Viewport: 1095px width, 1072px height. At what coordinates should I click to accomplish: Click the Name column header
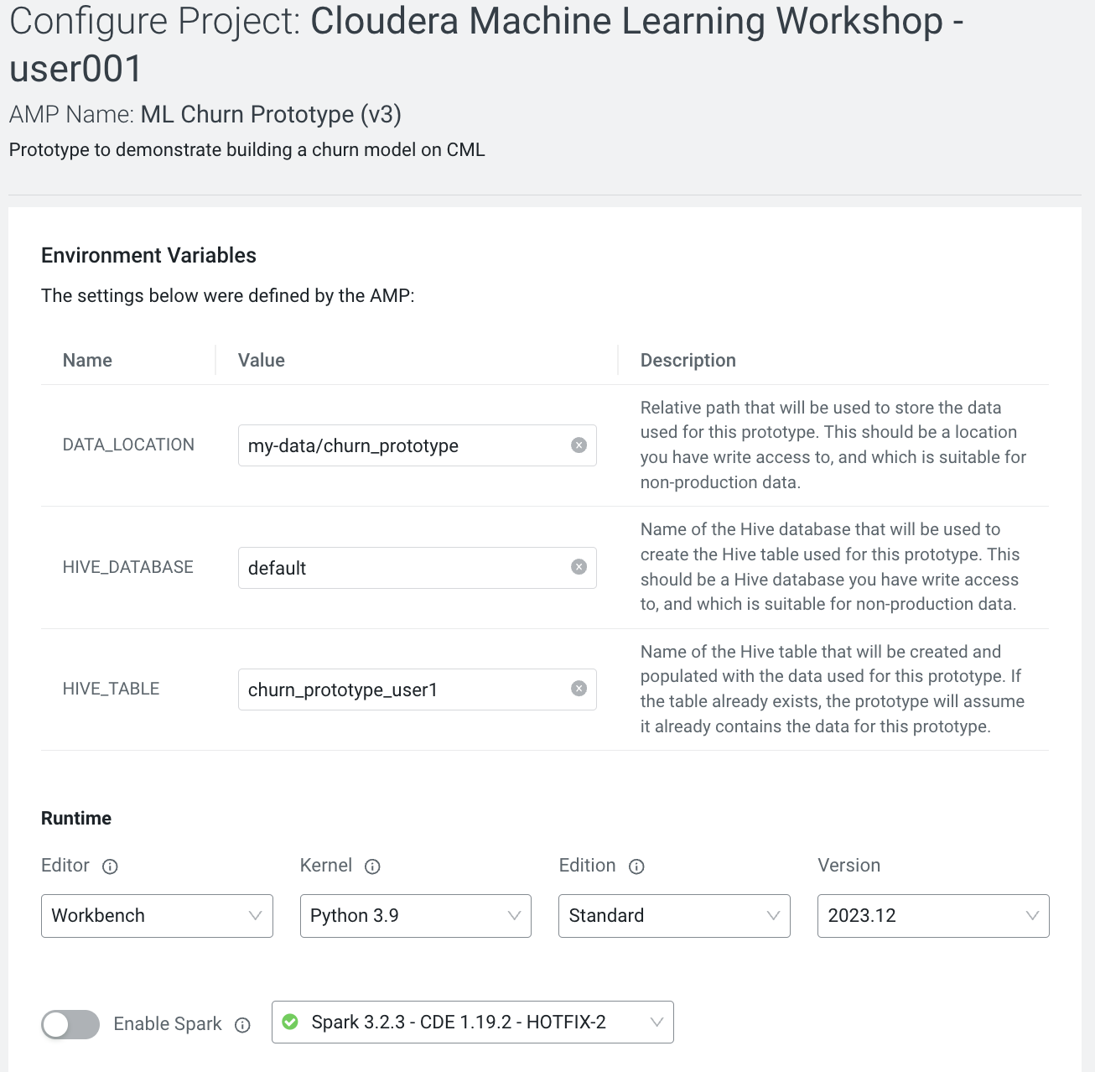click(x=87, y=360)
